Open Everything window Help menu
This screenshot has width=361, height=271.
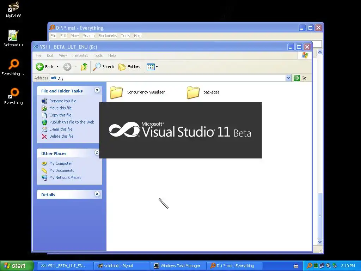click(x=138, y=36)
